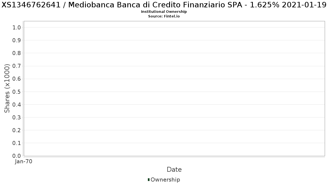Click the 'Jan-70' x-axis tick label
Screen dimensions: 328x184
click(24, 161)
